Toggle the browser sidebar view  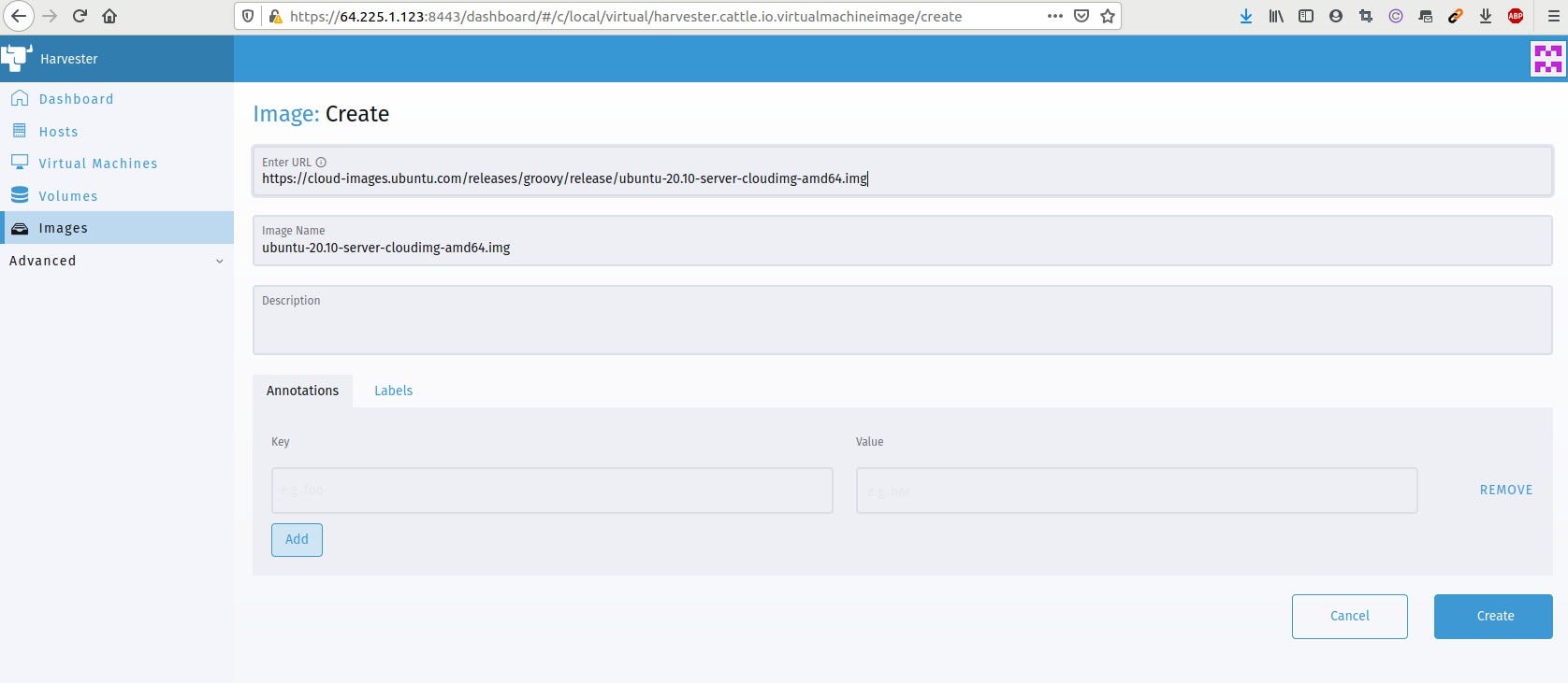1306,16
